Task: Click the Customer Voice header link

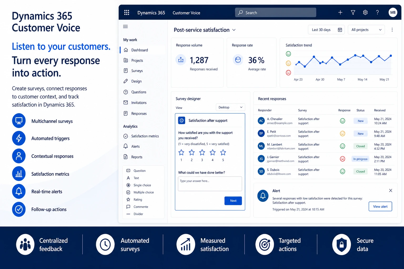Action: (186, 13)
